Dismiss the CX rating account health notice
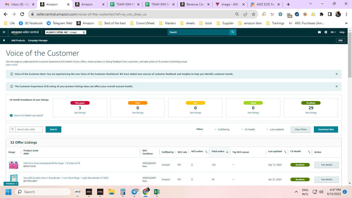 tap(337, 86)
